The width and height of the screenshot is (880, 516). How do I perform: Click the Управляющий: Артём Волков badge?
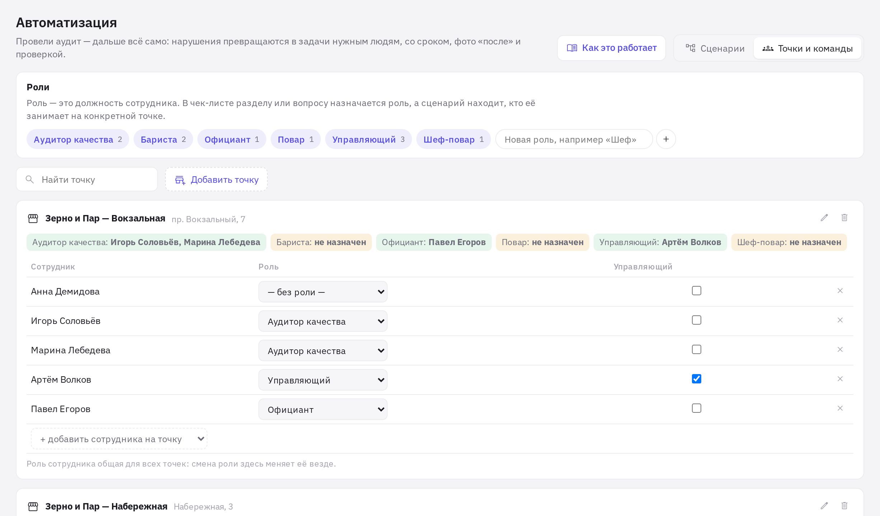[660, 242]
